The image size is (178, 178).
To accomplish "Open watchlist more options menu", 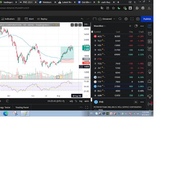I will pyautogui.click(x=142, y=26).
